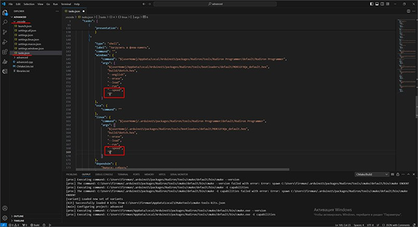418x227 pixels.
Task: Toggle the secondary side bar layout icon
Action: click(382, 4)
